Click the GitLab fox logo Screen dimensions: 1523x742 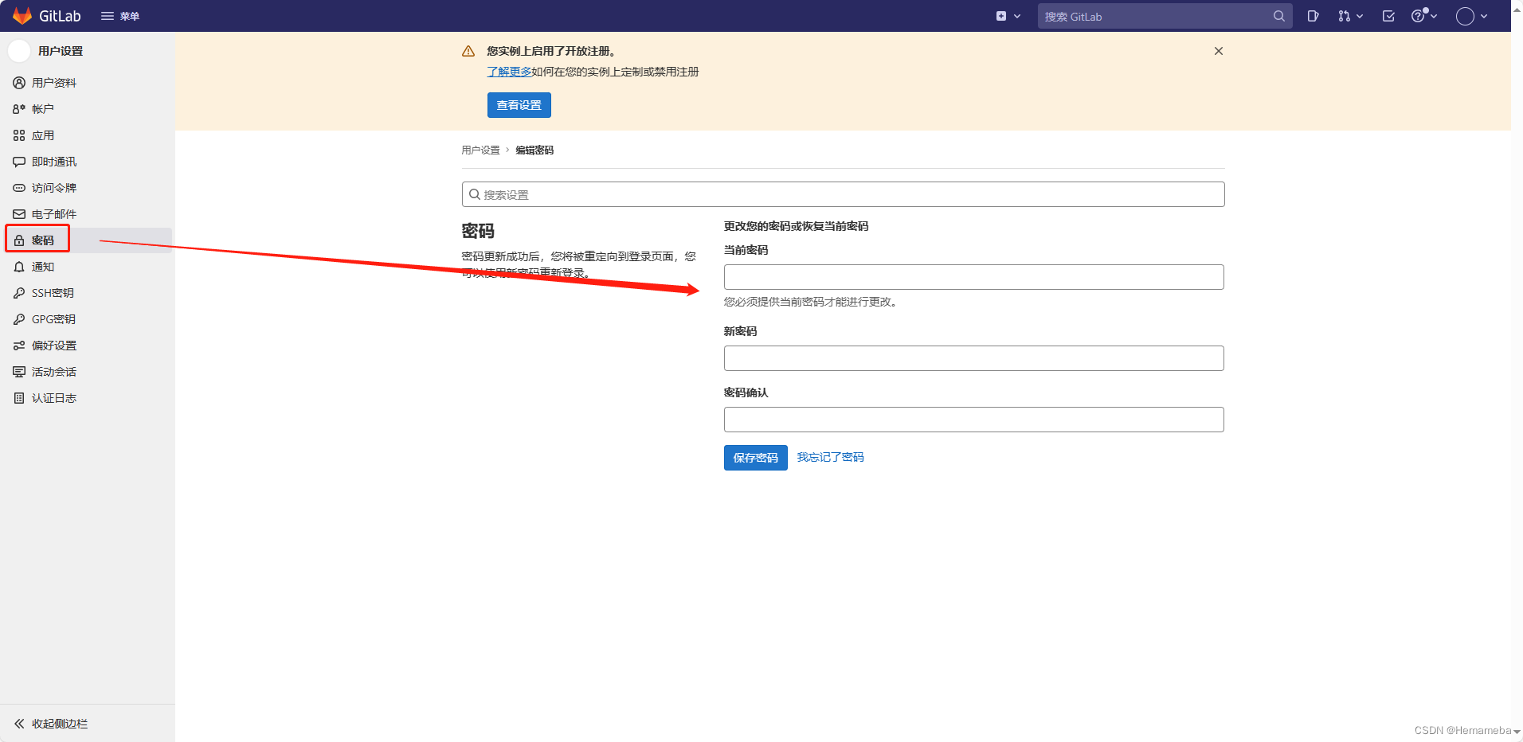pyautogui.click(x=22, y=16)
